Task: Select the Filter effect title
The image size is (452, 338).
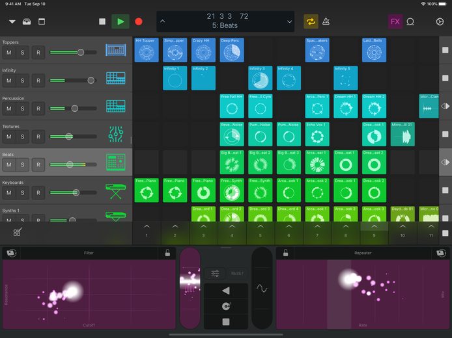Action: pyautogui.click(x=89, y=253)
